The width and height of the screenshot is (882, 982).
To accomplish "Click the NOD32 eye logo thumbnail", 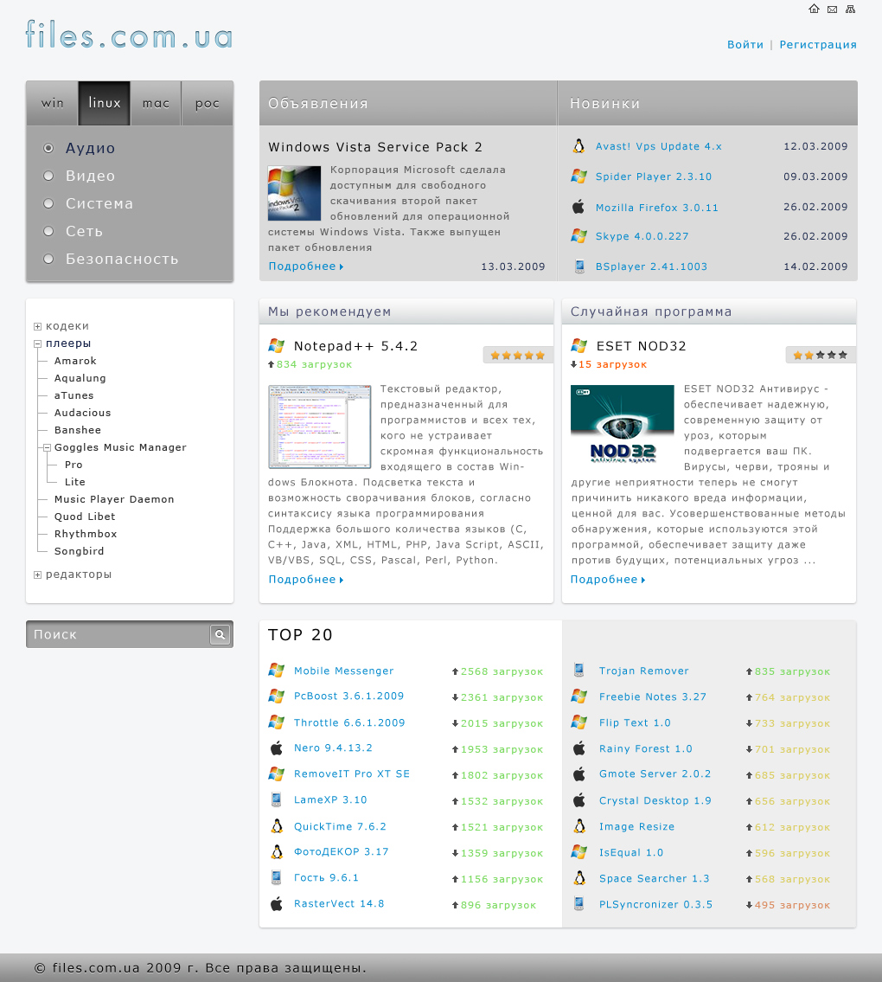I will (x=623, y=424).
